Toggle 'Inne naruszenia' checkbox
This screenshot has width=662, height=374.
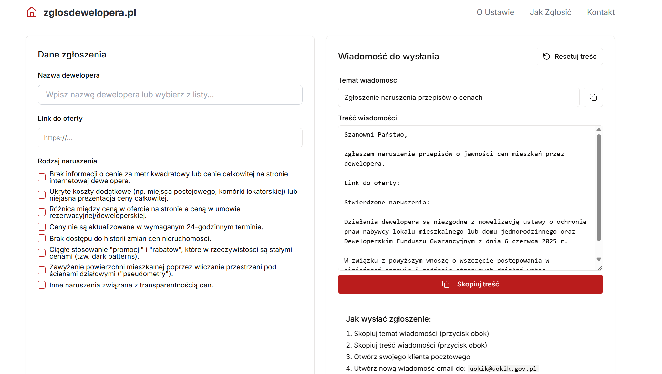pyautogui.click(x=42, y=285)
